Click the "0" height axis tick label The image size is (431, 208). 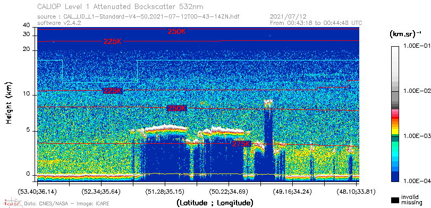(28, 174)
